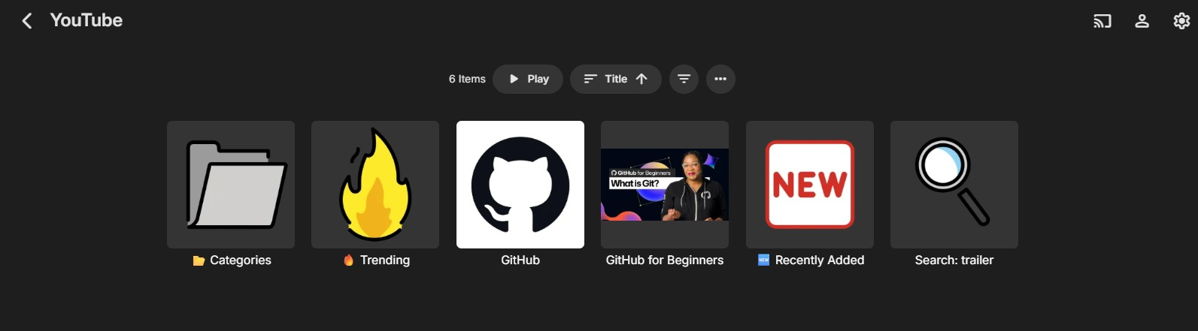
Task: Go back using the left arrow icon
Action: coord(27,21)
